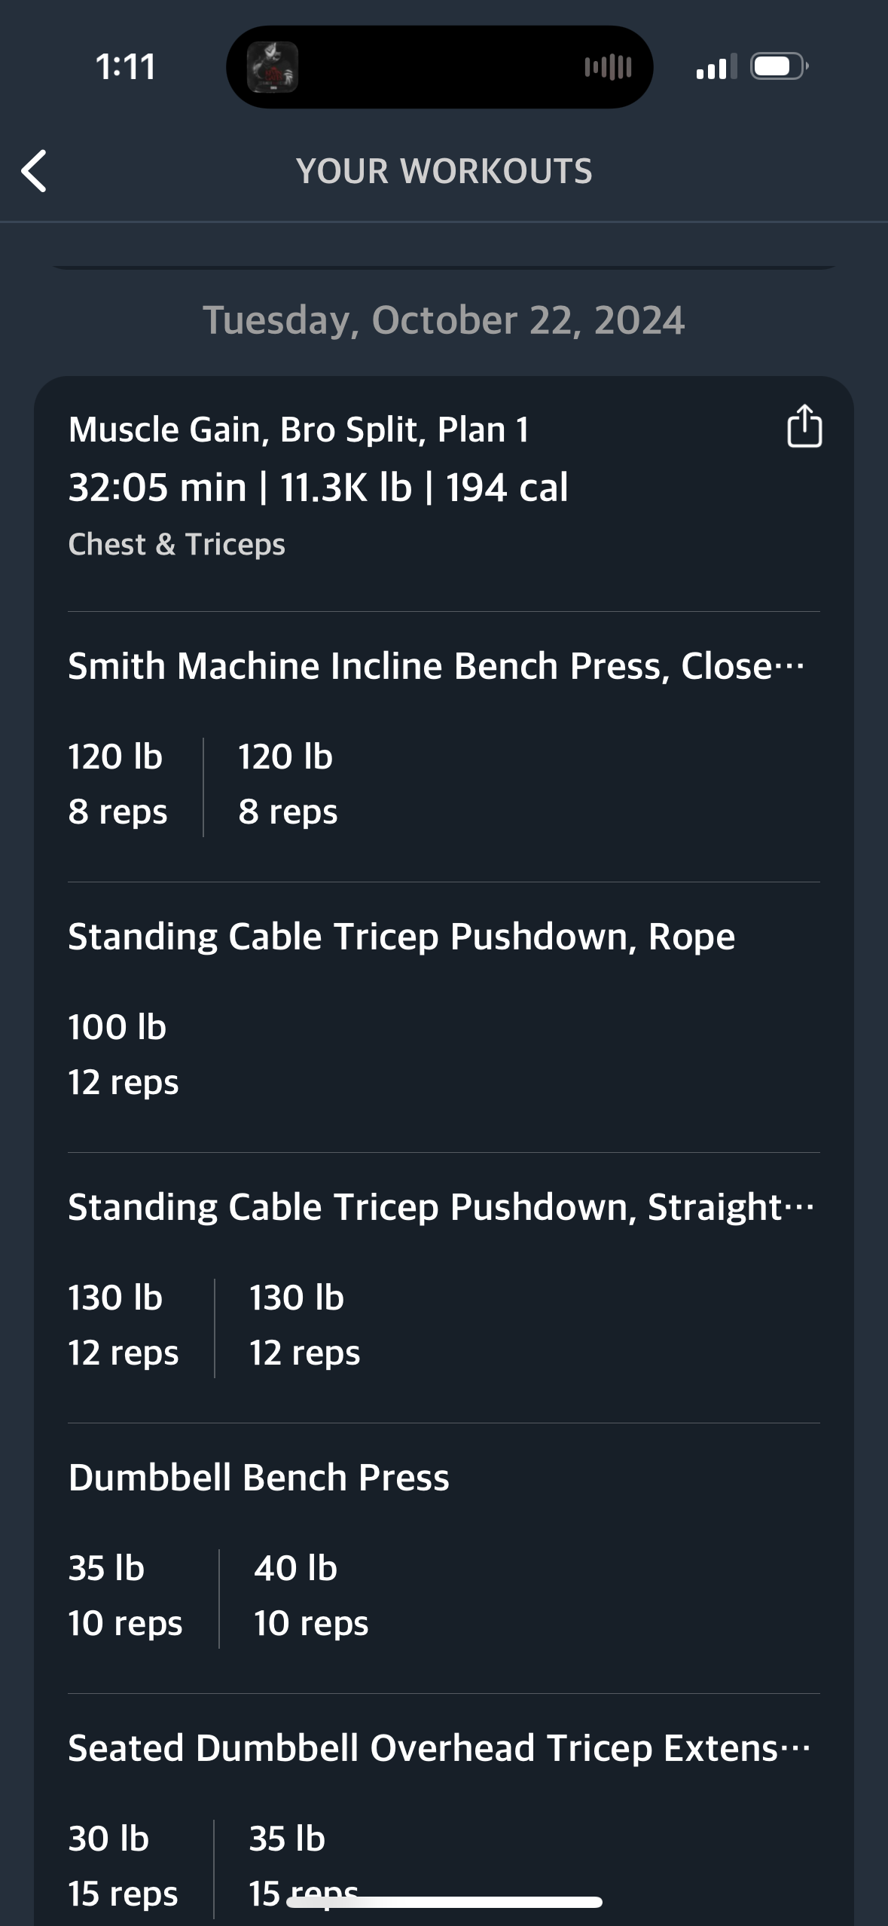Tap the Chest & Triceps label
Image resolution: width=888 pixels, height=1926 pixels.
(177, 544)
